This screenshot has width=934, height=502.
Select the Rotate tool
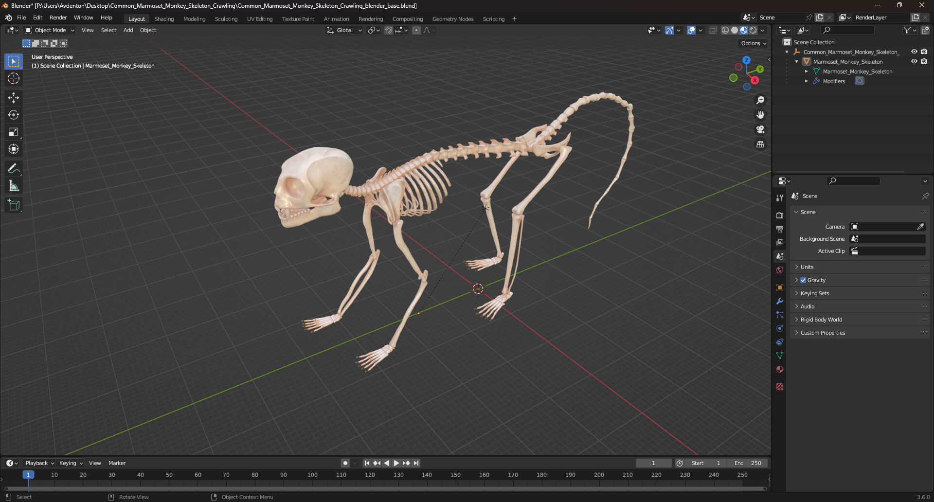[14, 115]
